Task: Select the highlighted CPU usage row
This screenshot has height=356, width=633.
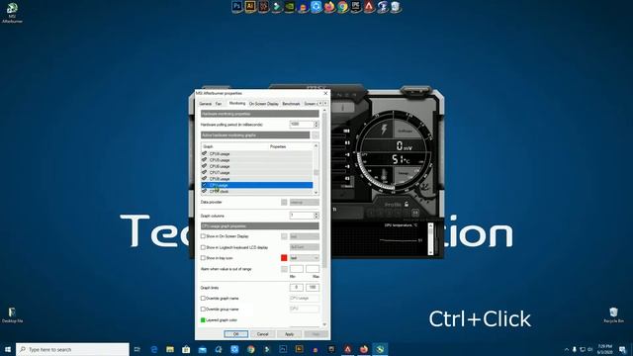Action: pyautogui.click(x=257, y=185)
